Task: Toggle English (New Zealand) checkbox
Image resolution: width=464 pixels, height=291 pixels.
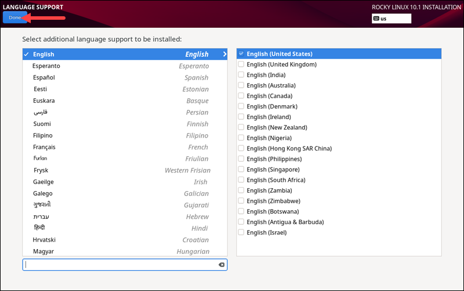Action: (x=241, y=127)
